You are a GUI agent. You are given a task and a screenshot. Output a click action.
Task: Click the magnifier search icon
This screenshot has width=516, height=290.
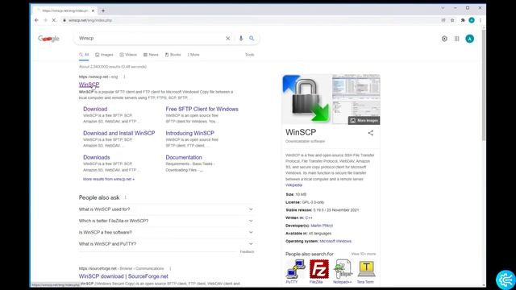pyautogui.click(x=252, y=39)
